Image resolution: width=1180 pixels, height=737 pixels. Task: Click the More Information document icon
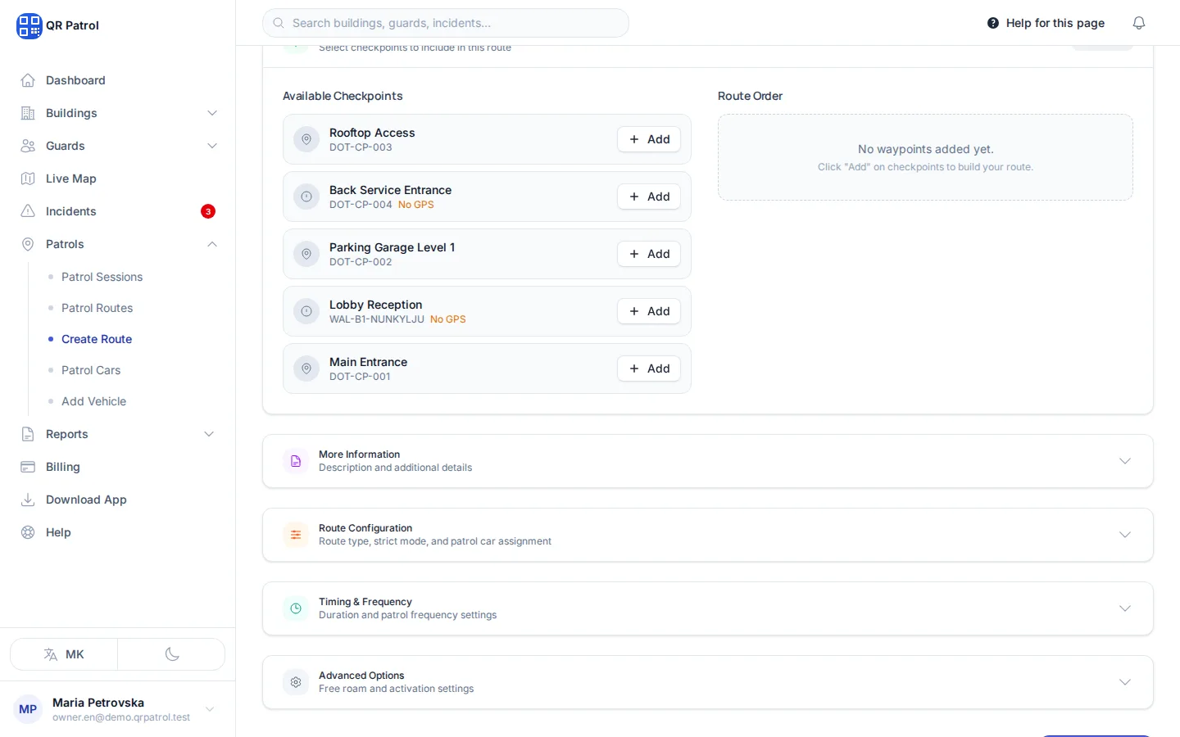(x=296, y=461)
